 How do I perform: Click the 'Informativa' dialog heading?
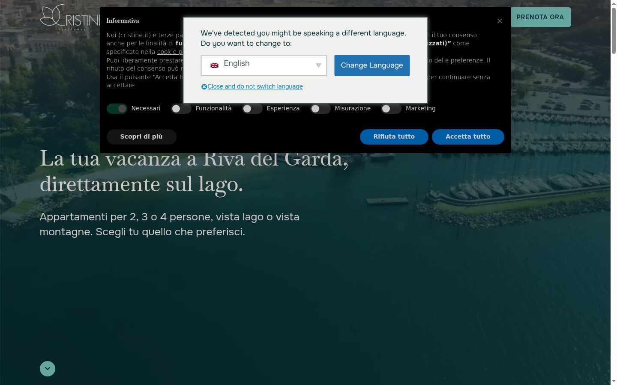point(123,21)
